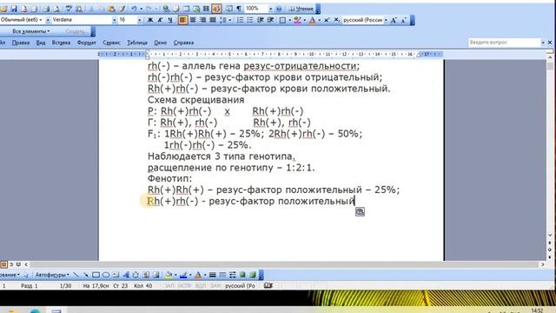The width and height of the screenshot is (556, 313).
Task: Shrink font size with small A button
Action: pyautogui.click(x=403, y=20)
